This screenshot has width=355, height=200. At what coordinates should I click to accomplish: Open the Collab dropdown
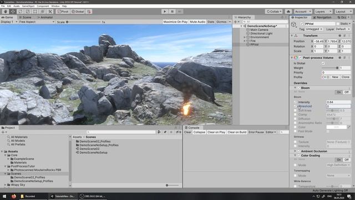pos(273,12)
